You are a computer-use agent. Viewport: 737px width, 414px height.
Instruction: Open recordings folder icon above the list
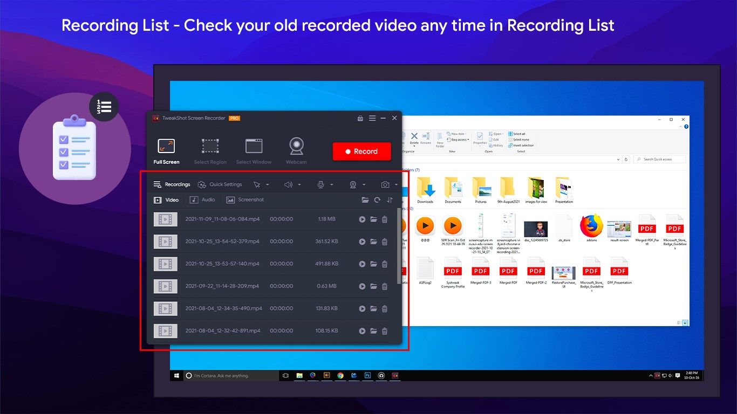365,200
